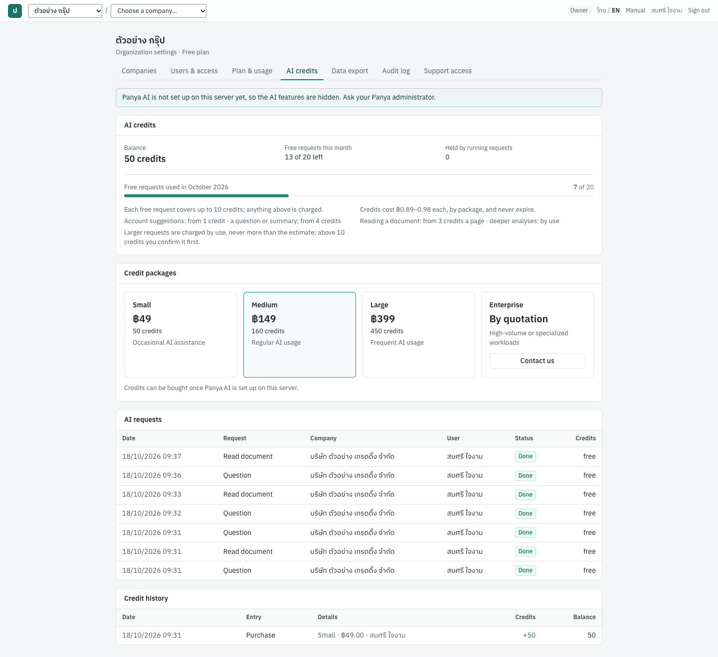
Task: Pick the Large ฿399 credit package
Action: click(418, 335)
